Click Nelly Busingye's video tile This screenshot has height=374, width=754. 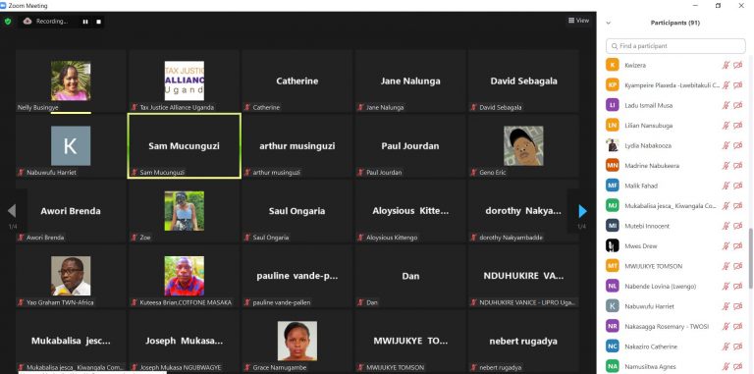[71, 80]
